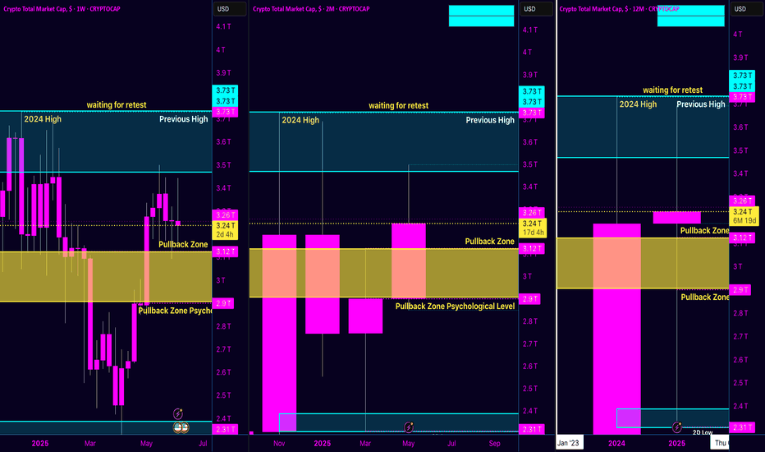765x452 pixels.
Task: Click yellow 3.24 T price label on 2M axis
Action: point(533,228)
